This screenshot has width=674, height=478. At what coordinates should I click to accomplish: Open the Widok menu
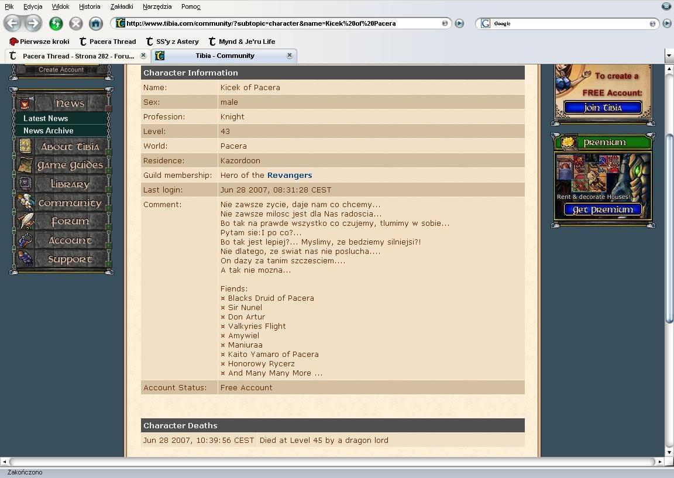pos(61,6)
